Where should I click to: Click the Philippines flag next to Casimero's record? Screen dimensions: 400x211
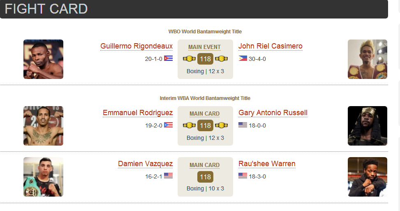(243, 58)
